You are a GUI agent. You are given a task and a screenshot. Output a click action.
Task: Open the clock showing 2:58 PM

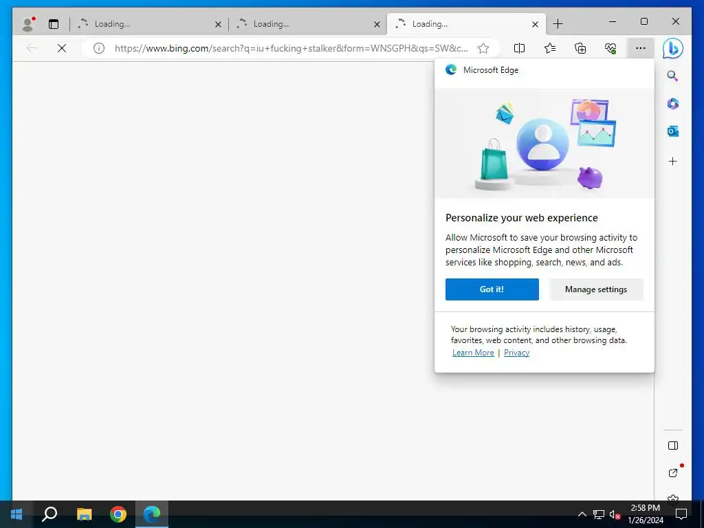click(x=646, y=514)
